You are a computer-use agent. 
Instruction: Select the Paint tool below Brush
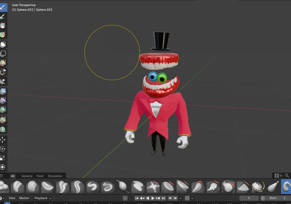[x=3, y=17]
